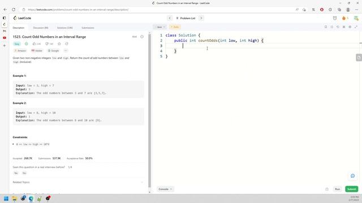
Task: Open browser sidebar tab actions icon
Action: 5,17
